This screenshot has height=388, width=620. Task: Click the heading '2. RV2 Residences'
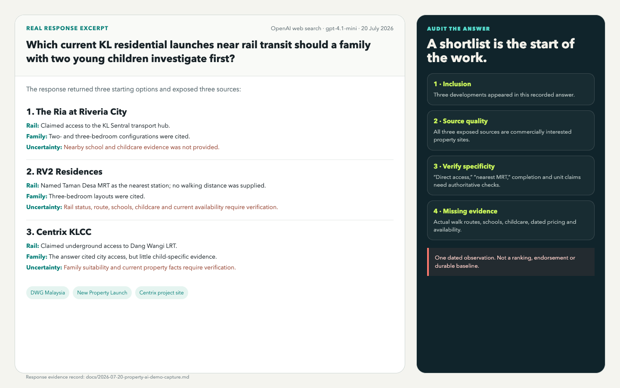pyautogui.click(x=64, y=172)
